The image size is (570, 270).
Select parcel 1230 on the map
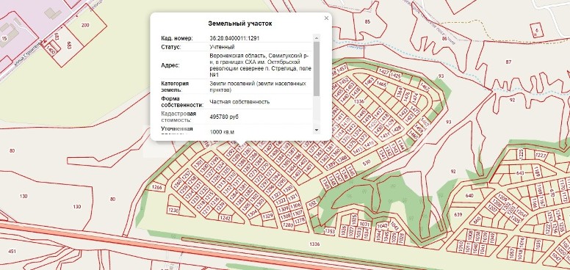(x=173, y=210)
